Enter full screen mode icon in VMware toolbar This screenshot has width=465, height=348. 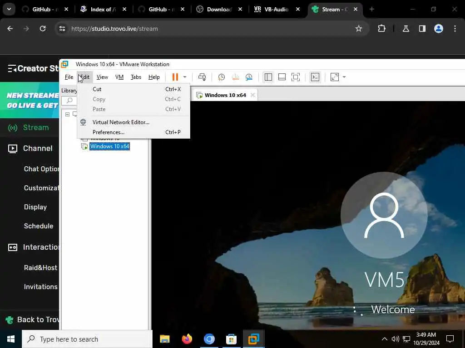point(295,77)
